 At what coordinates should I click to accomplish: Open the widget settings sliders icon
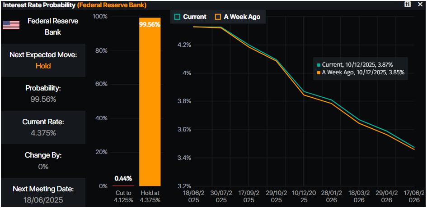408,5
